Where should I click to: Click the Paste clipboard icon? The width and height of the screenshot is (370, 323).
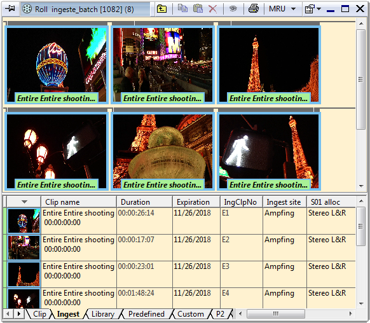click(198, 9)
